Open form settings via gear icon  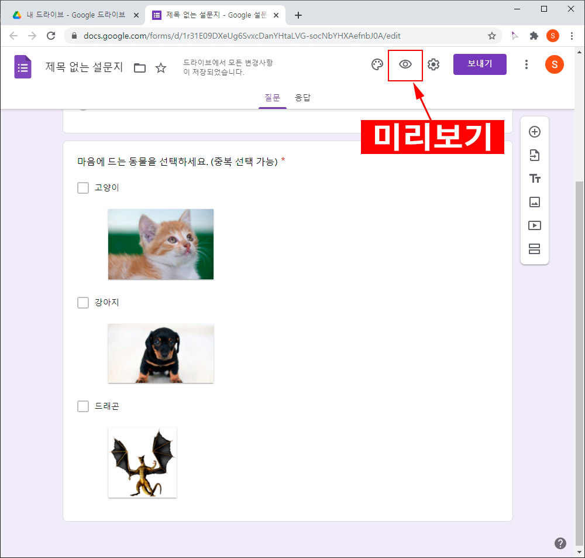[433, 64]
